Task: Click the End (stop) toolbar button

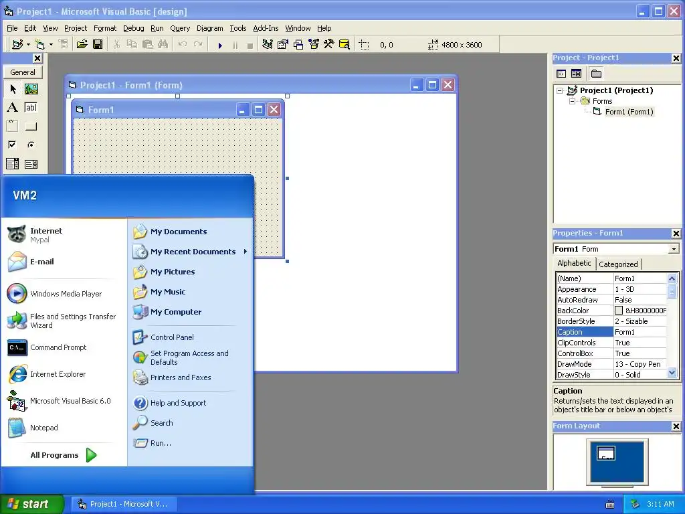Action: pyautogui.click(x=250, y=45)
